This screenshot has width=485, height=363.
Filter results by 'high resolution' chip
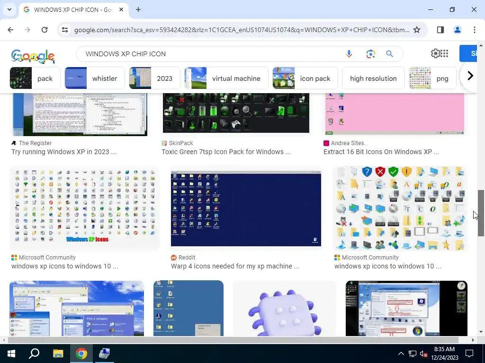[373, 78]
